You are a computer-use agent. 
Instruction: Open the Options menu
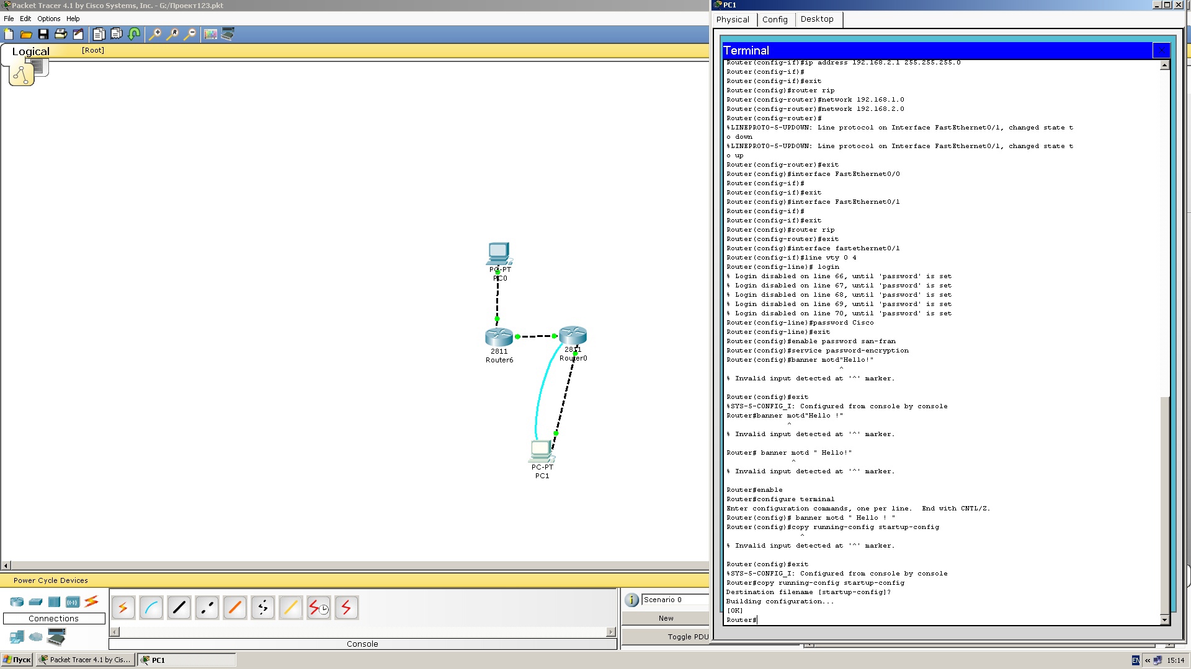click(x=49, y=19)
